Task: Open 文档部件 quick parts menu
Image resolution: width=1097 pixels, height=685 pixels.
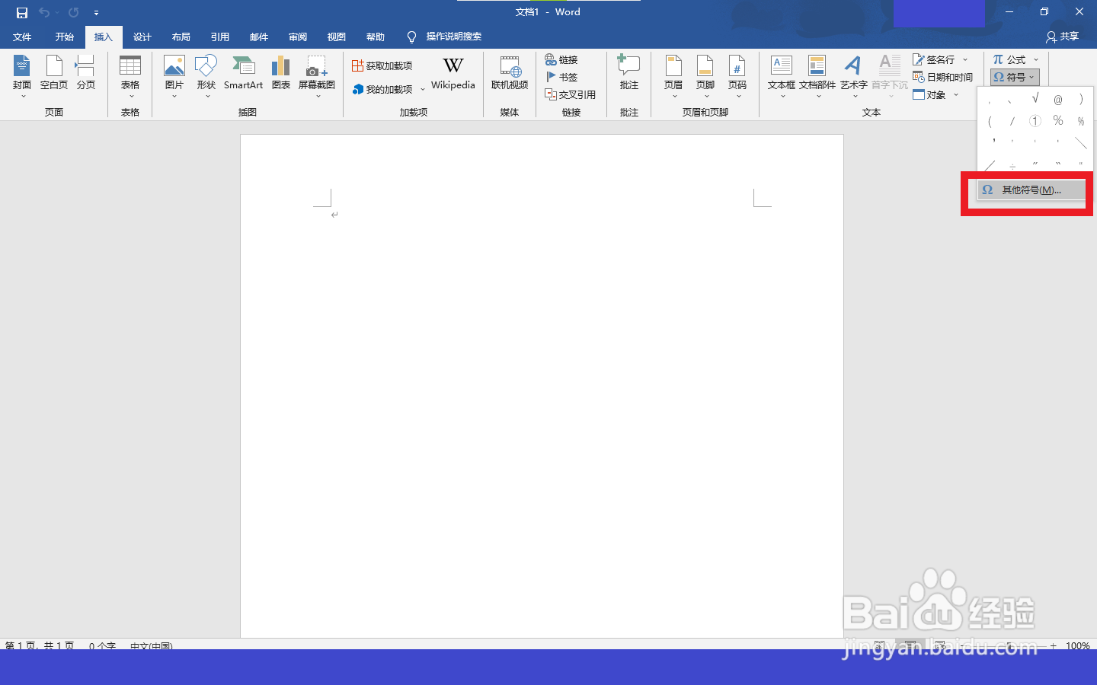Action: (x=817, y=77)
